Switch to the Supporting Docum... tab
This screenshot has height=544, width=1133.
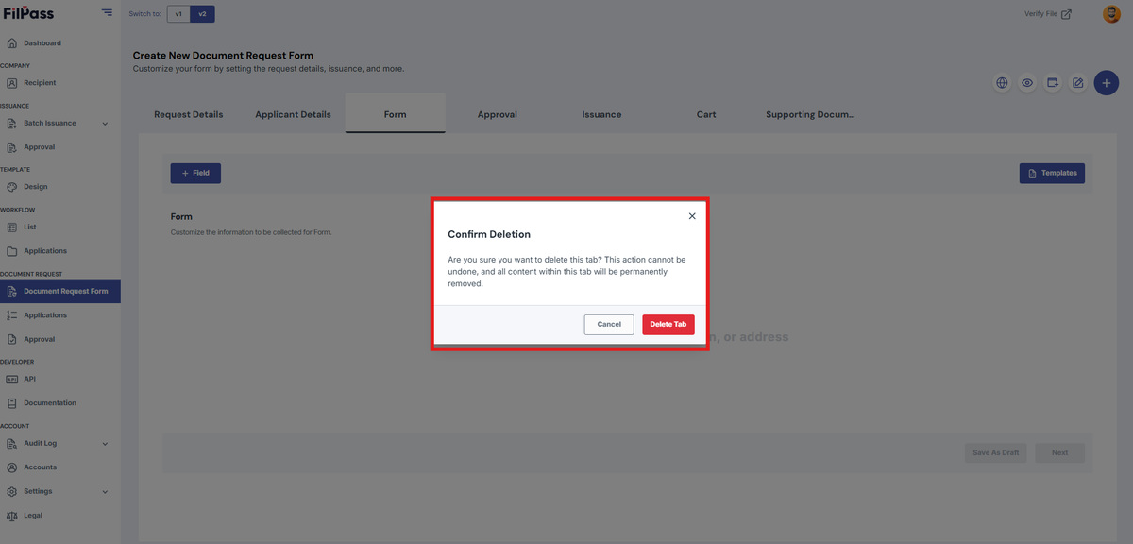[x=810, y=114]
